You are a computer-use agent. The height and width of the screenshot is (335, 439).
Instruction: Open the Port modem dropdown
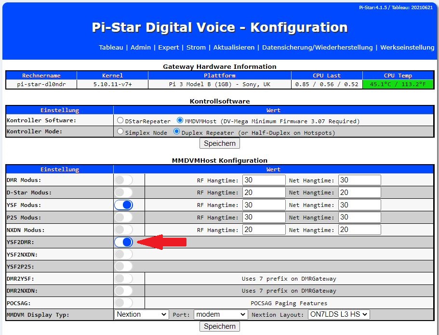(x=221, y=314)
